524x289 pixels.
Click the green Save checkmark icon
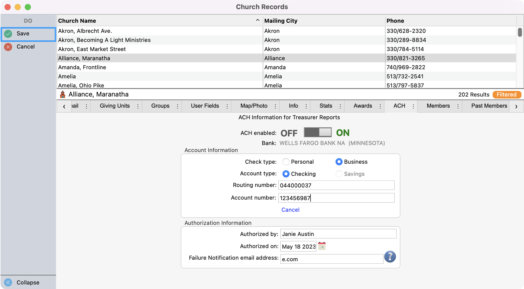(8, 34)
